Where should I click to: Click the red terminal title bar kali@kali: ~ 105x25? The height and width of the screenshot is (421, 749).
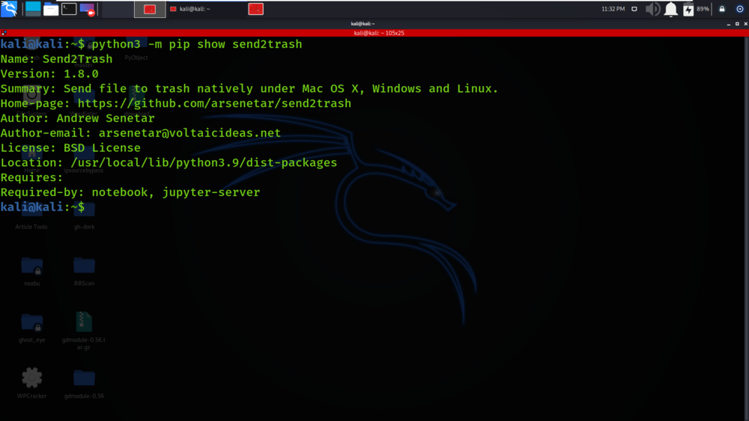374,33
